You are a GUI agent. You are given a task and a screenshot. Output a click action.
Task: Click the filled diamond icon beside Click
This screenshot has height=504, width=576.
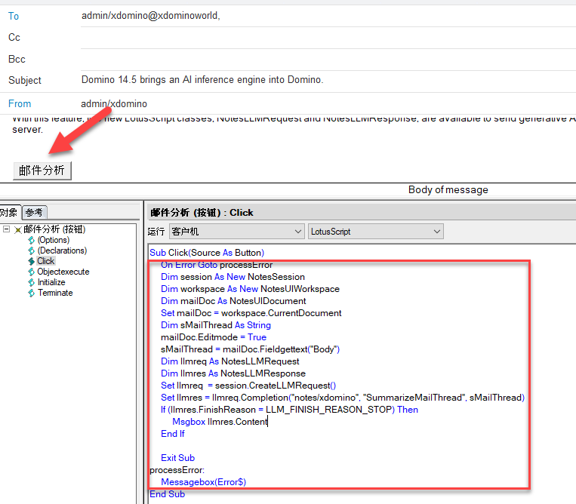click(x=31, y=261)
